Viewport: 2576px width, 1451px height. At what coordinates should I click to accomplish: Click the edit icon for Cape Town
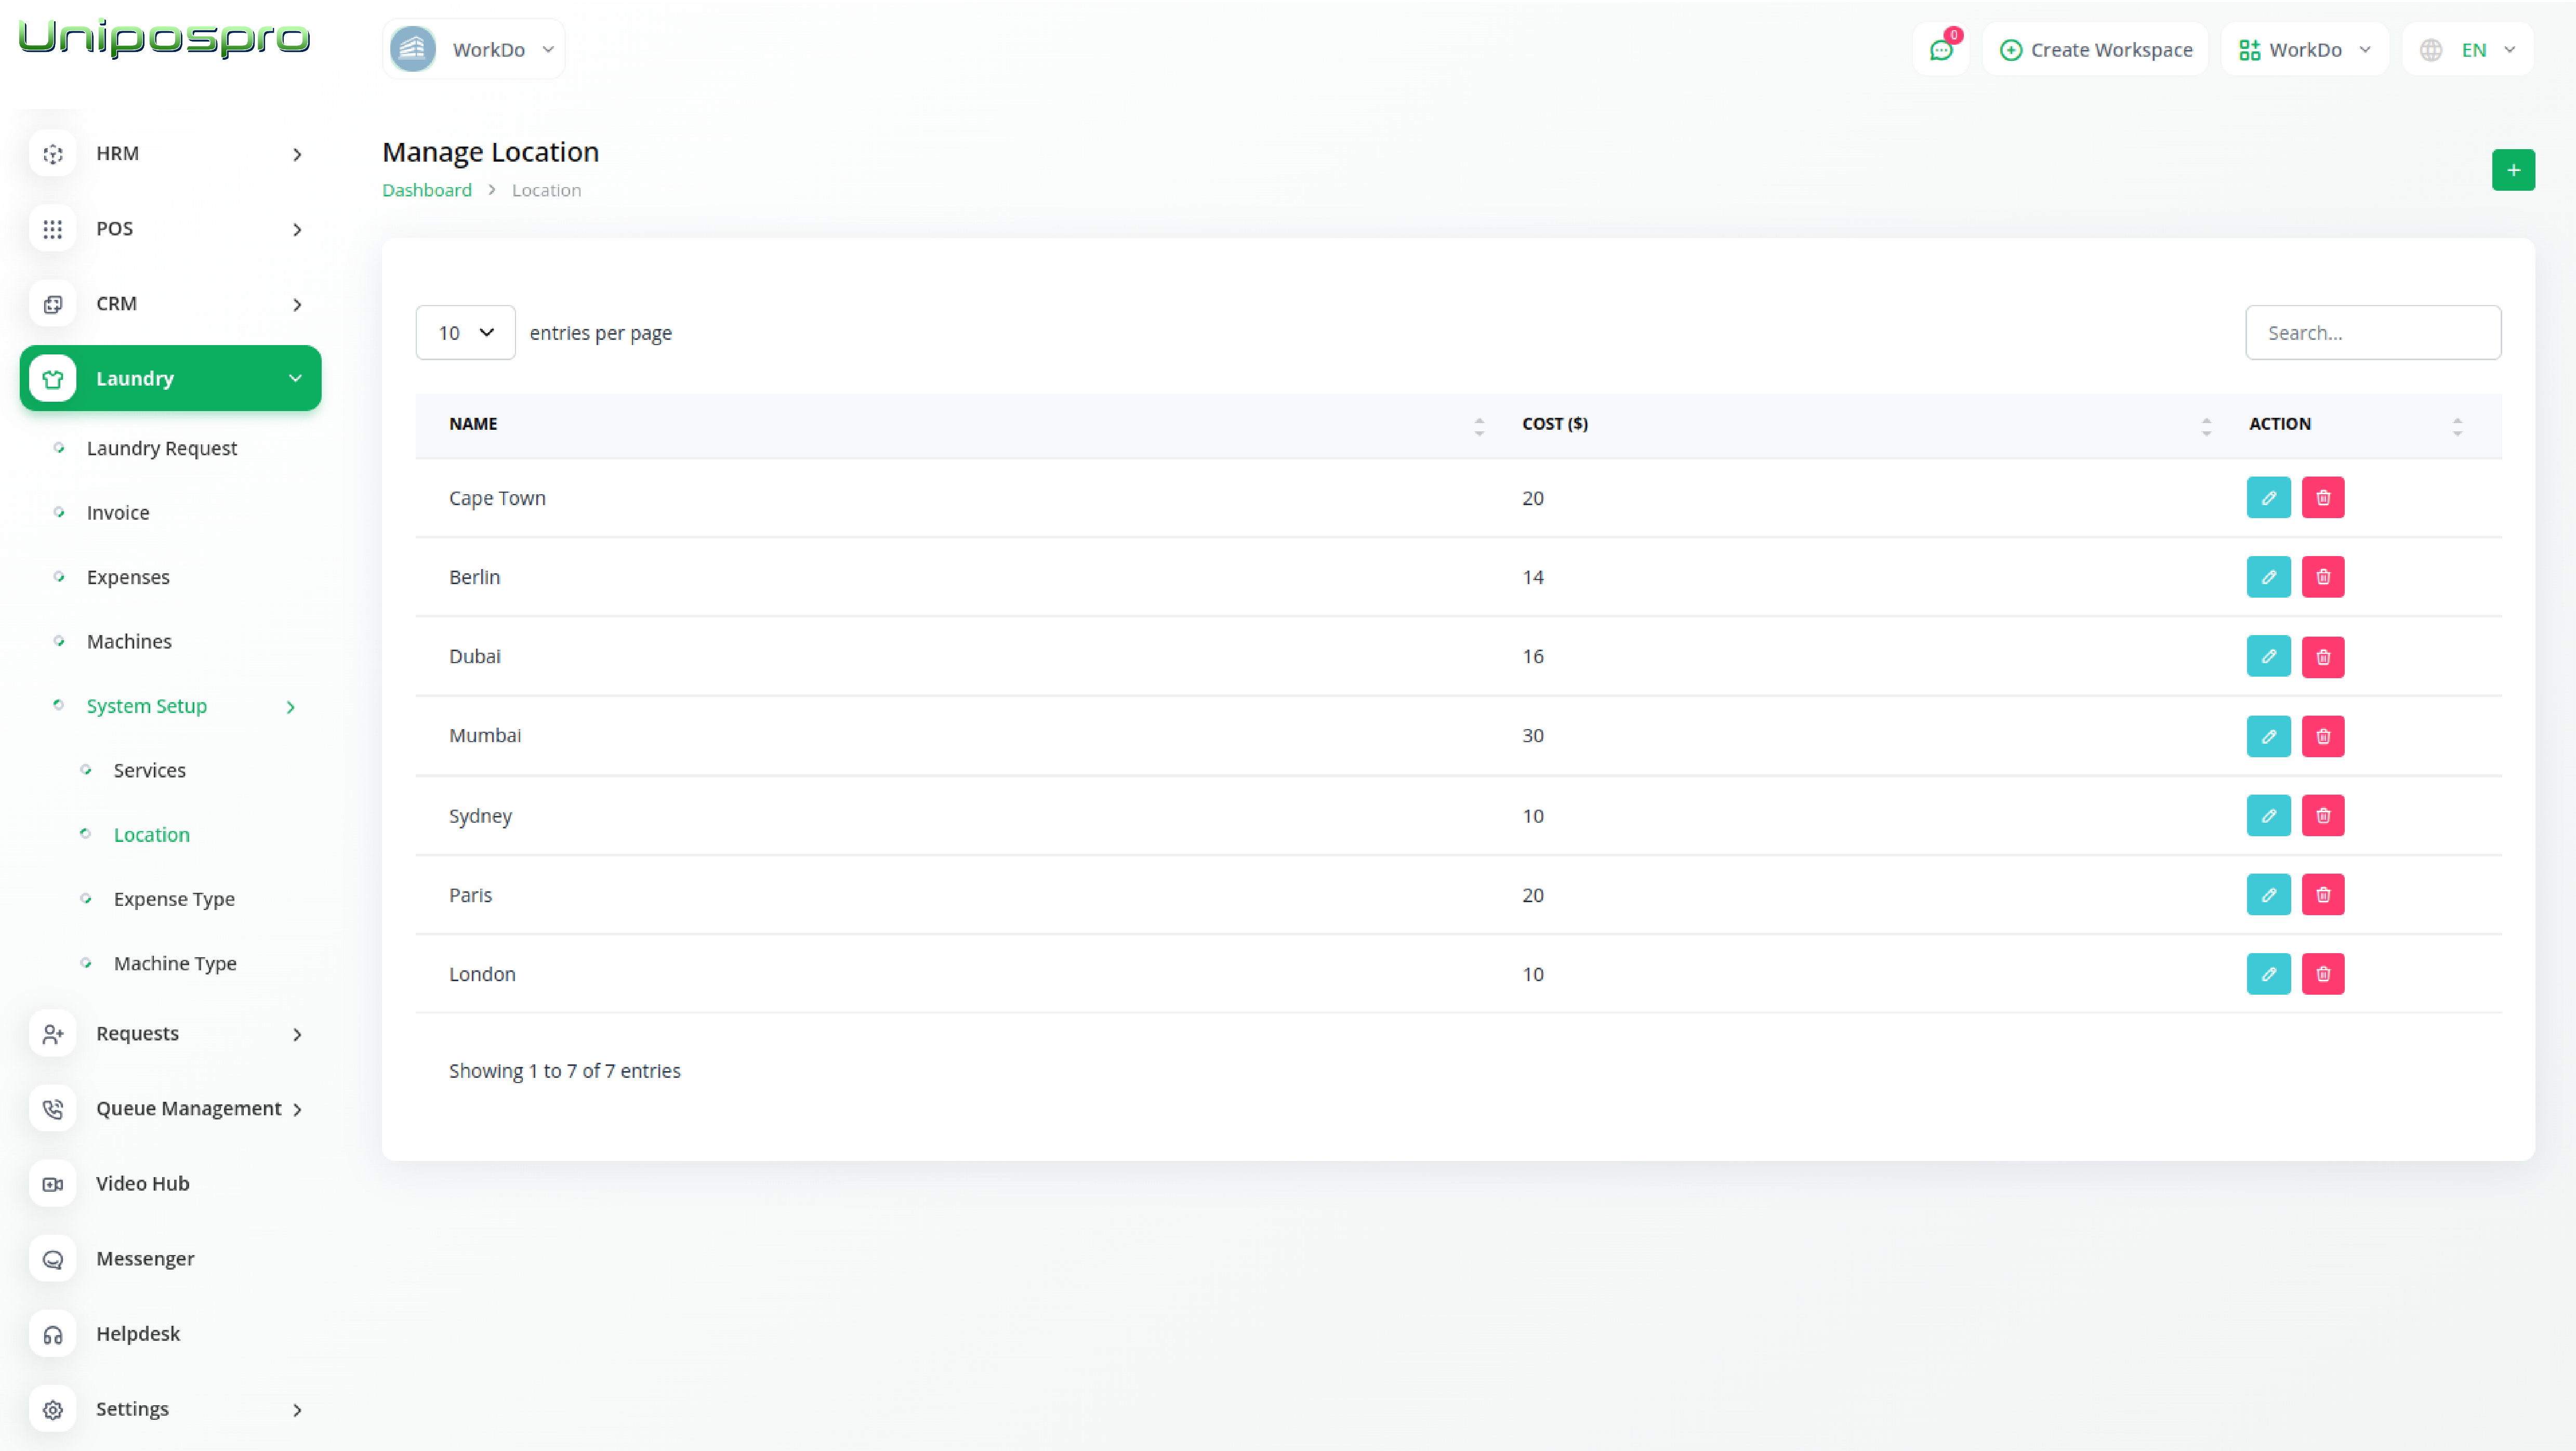(2268, 498)
